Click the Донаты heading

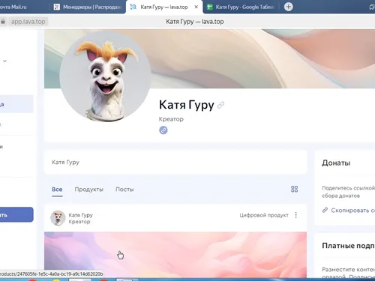336,163
